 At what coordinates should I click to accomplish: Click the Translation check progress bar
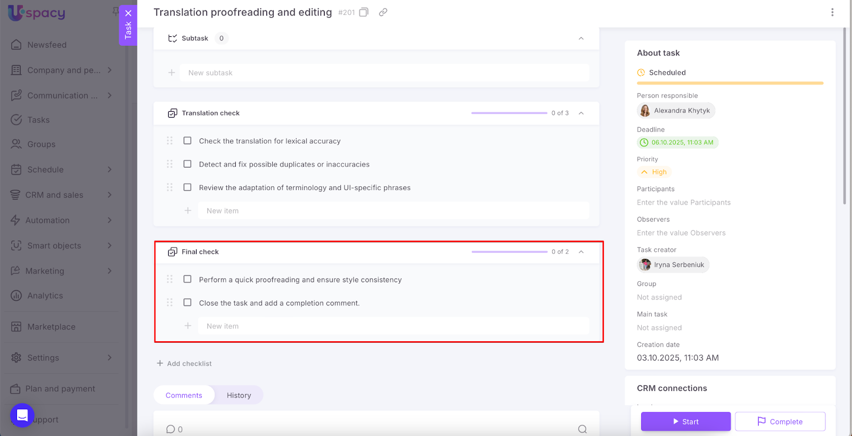click(509, 113)
